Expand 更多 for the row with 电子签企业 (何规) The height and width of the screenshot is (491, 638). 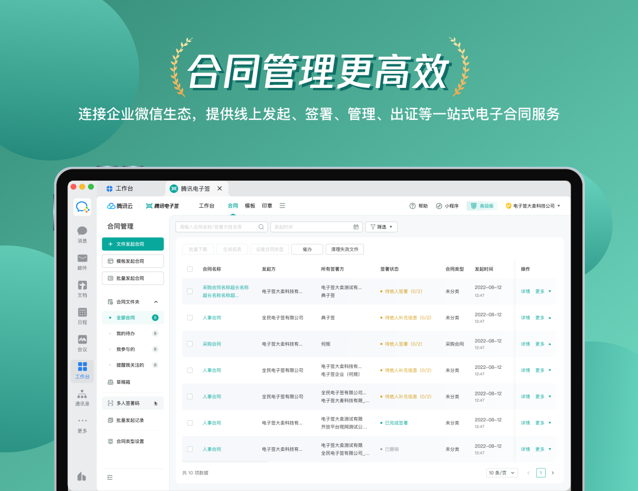(543, 370)
